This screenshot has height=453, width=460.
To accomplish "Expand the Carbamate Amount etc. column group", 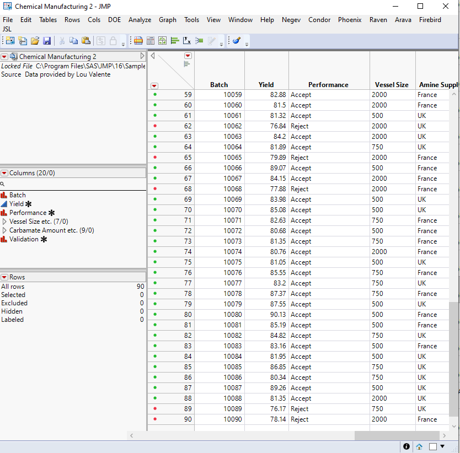I will coord(4,230).
